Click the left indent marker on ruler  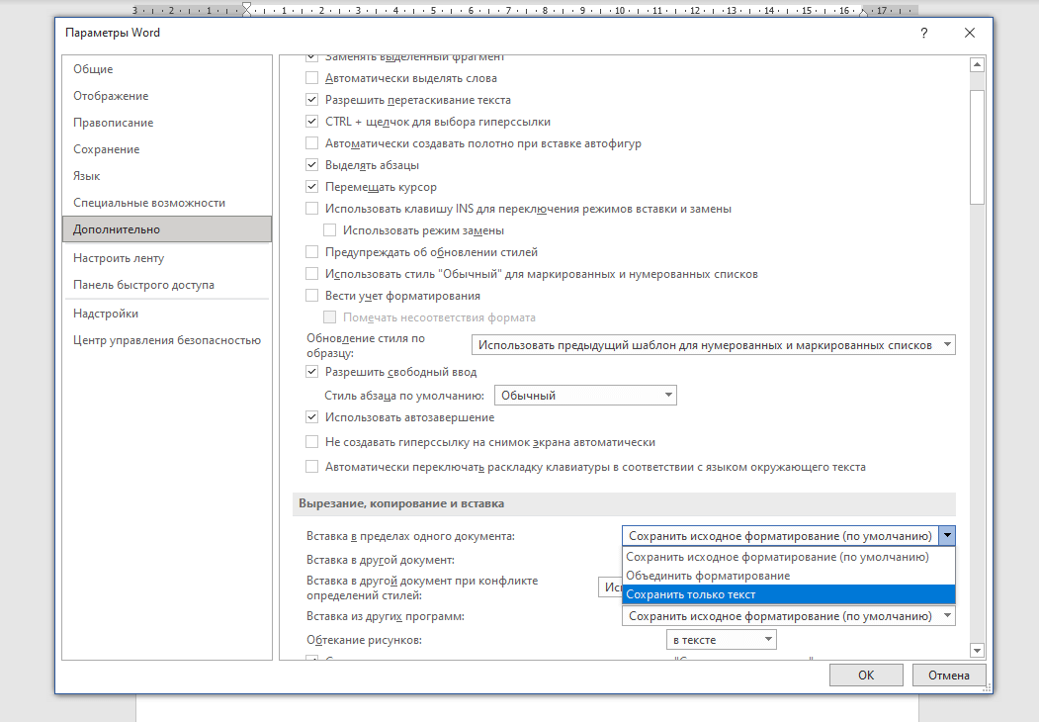(x=246, y=10)
